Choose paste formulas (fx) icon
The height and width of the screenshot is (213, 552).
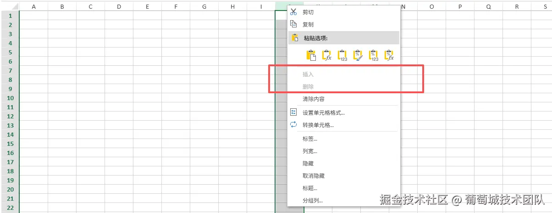(x=327, y=55)
